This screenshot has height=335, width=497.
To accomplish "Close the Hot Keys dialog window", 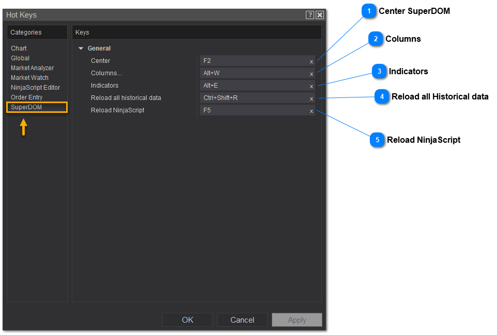I will (320, 15).
